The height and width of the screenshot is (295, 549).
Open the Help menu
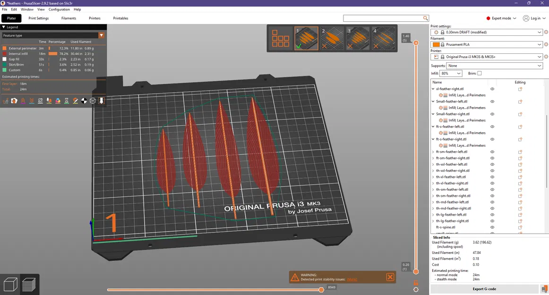pos(77,9)
